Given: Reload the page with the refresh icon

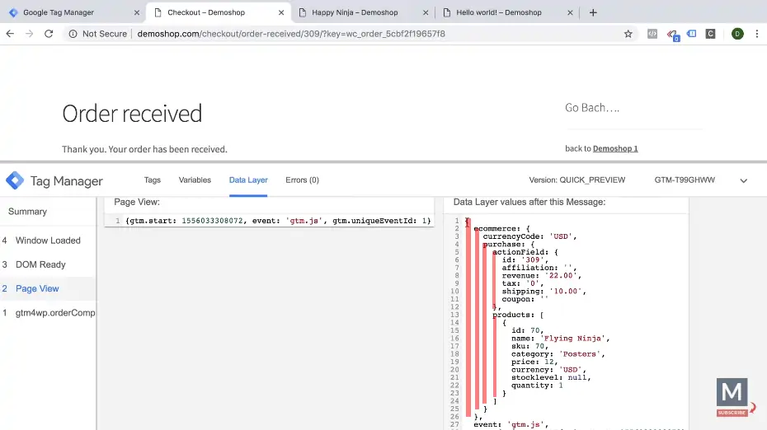Looking at the screenshot, I should coord(49,34).
